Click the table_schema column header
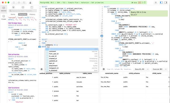 (65, 73)
